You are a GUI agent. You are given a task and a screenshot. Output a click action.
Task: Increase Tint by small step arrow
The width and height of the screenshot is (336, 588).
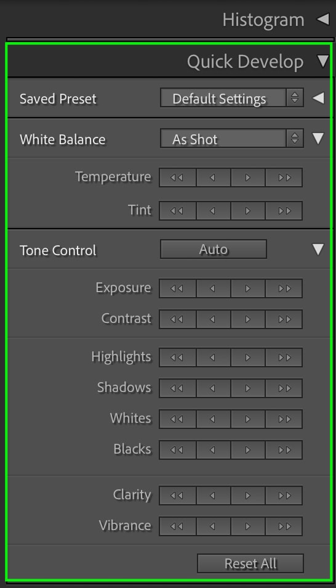(x=247, y=211)
